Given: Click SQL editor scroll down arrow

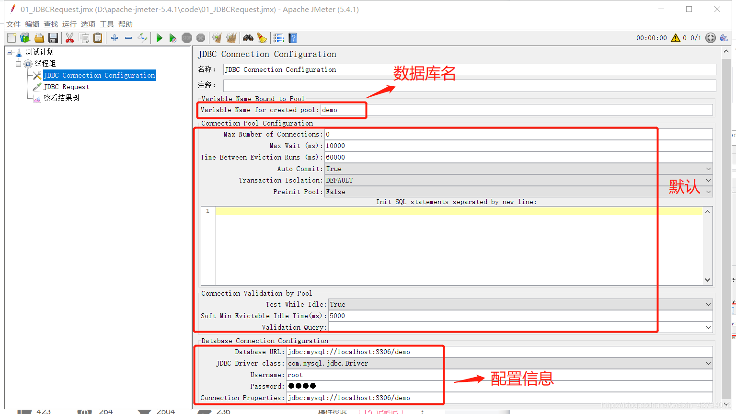Looking at the screenshot, I should [x=707, y=280].
